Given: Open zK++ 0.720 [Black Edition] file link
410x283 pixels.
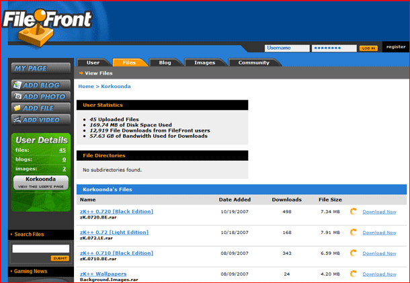Looking at the screenshot, I should tap(117, 211).
